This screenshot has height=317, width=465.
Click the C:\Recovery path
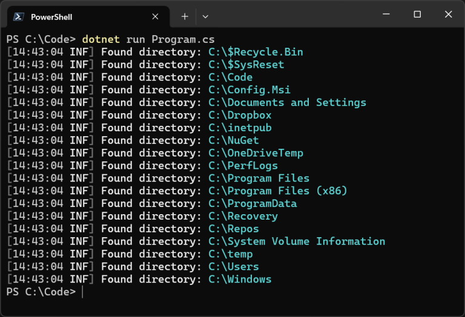pos(243,216)
